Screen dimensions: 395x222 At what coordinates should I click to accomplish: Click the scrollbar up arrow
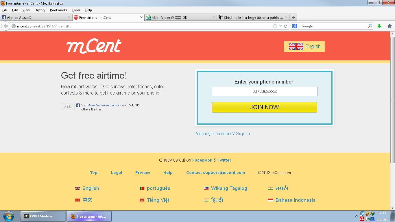392,34
